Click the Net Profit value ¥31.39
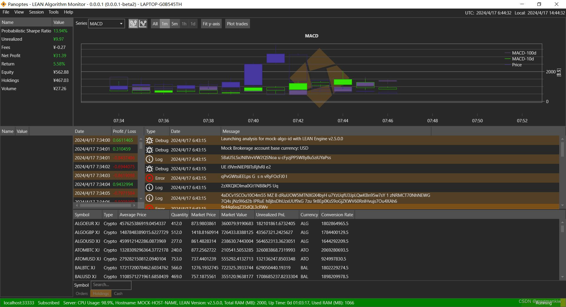Screen dimensions: 566x307 coord(60,56)
